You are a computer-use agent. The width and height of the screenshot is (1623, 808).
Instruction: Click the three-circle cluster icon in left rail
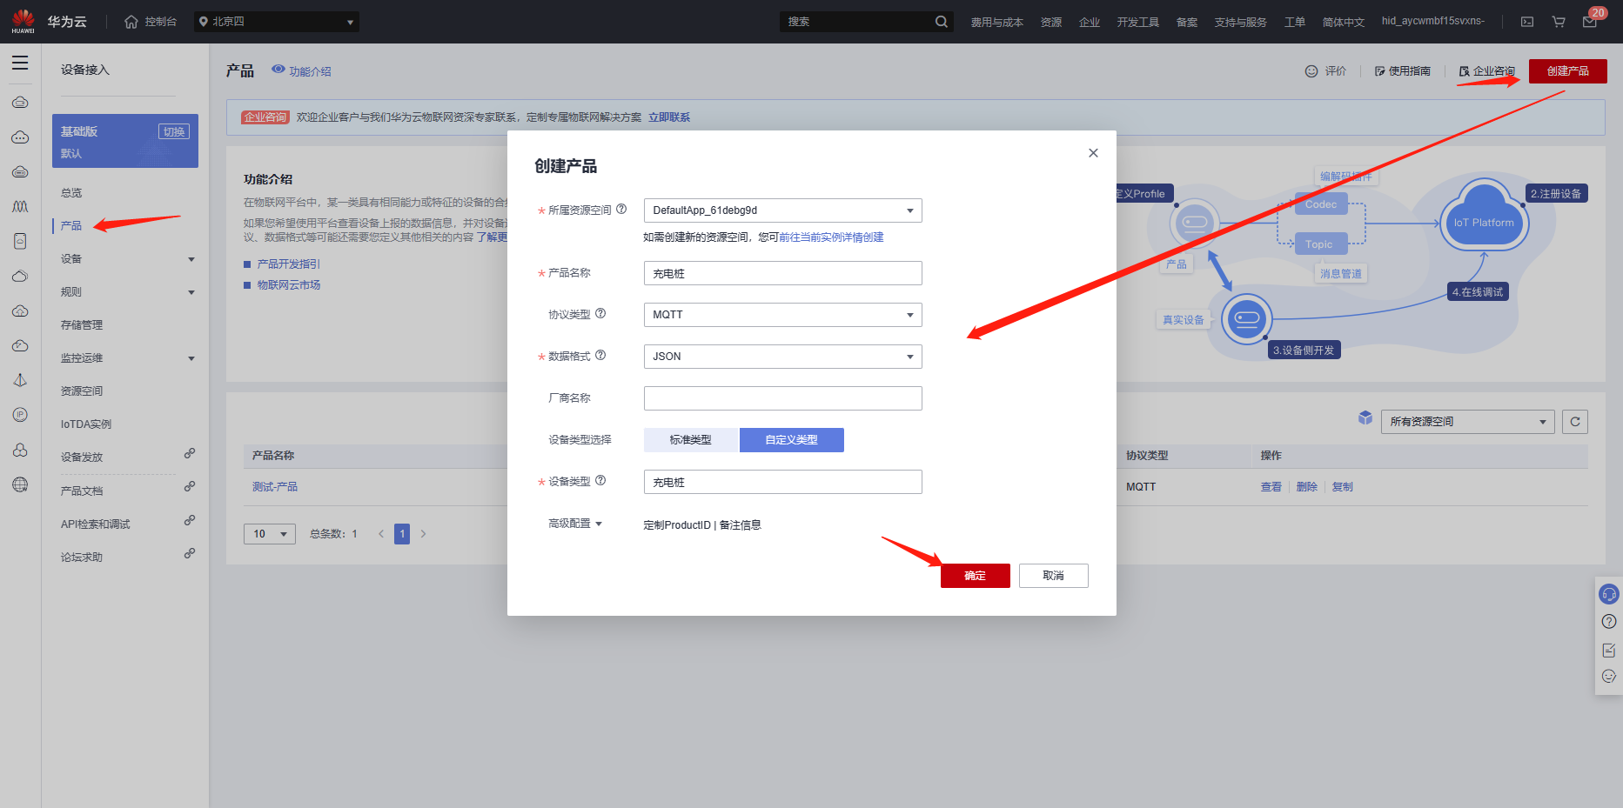pyautogui.click(x=20, y=450)
